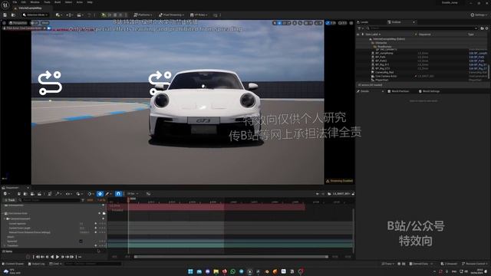Click the green Play in editor button

click(x=104, y=15)
